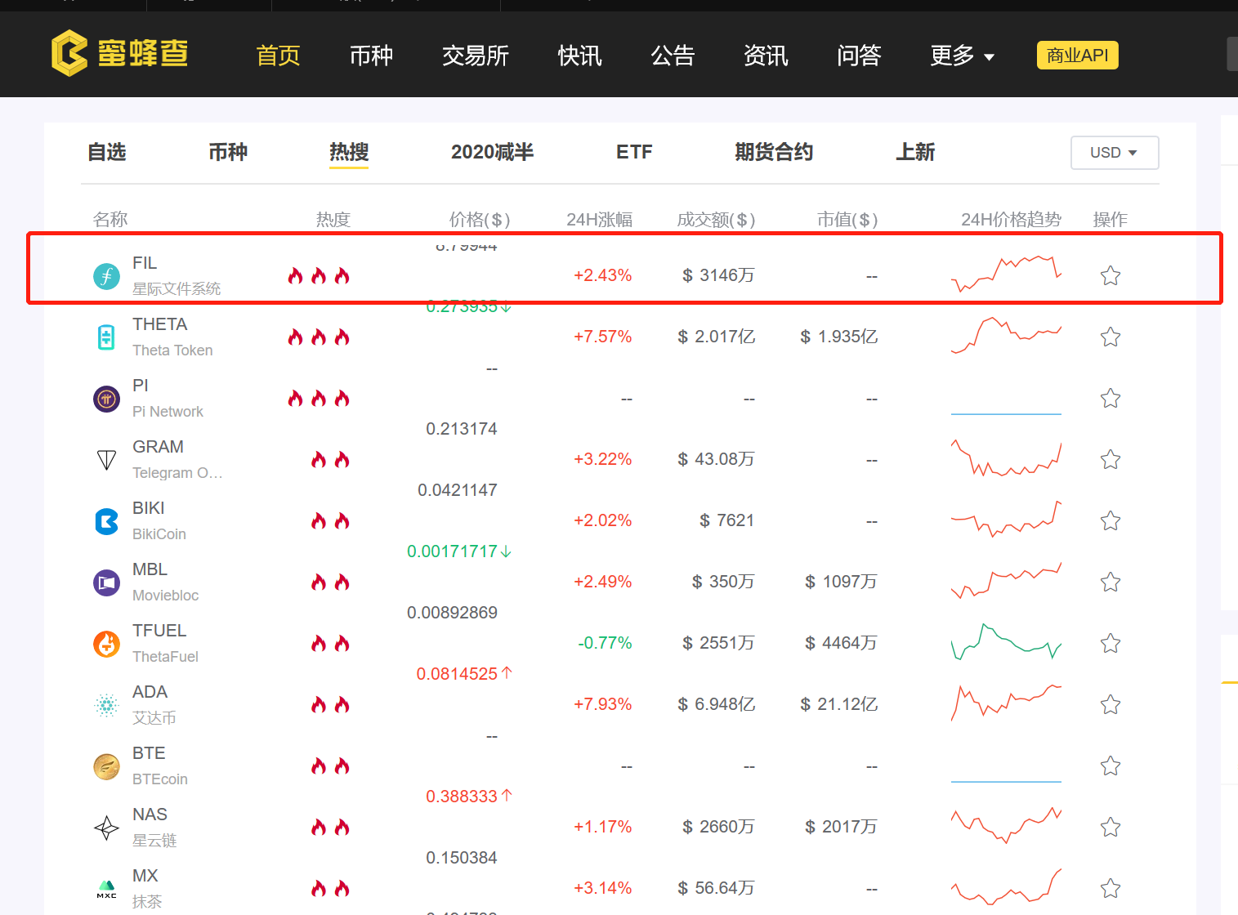Viewport: 1238px width, 915px height.
Task: Star the NAS row
Action: click(1110, 827)
